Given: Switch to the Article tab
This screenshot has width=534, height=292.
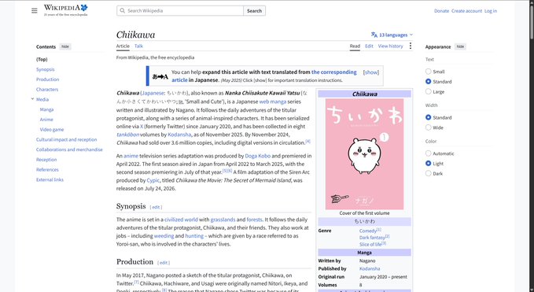Looking at the screenshot, I should point(123,46).
